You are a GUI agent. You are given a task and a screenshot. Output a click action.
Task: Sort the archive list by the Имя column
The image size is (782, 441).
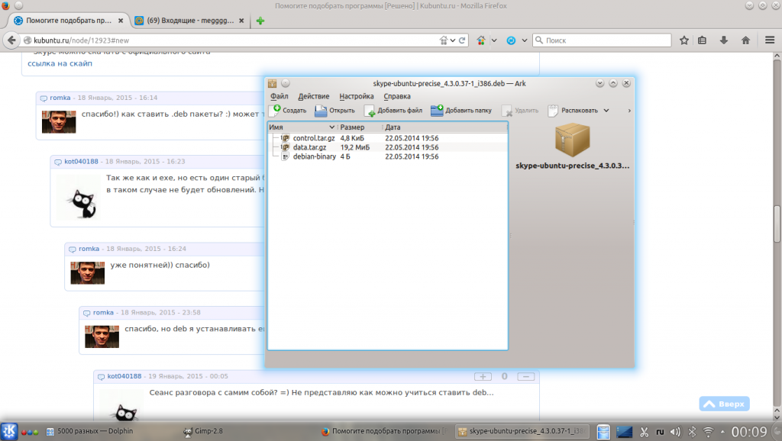(302, 127)
